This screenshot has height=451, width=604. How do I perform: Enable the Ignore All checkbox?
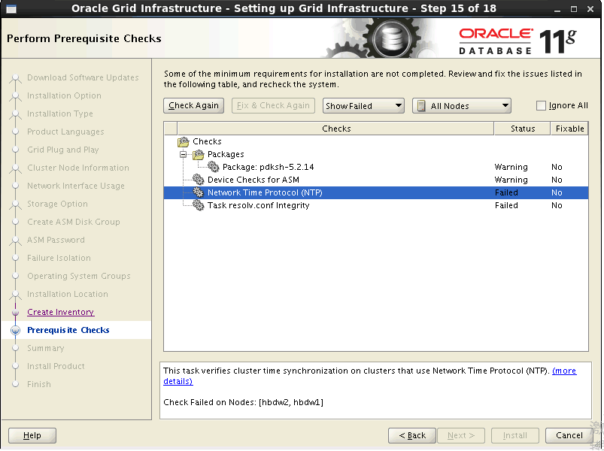point(541,105)
